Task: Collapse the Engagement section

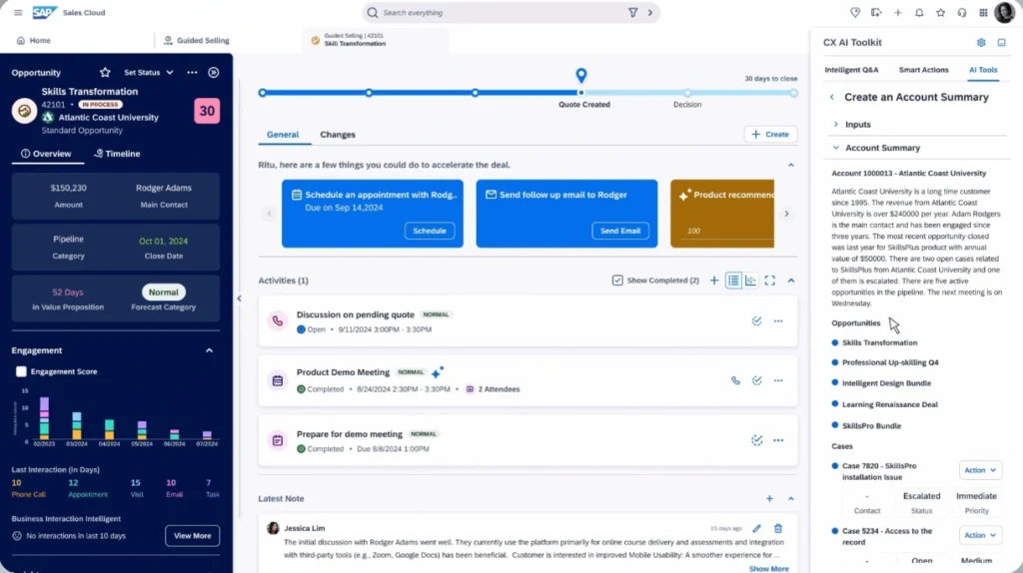Action: pos(210,350)
